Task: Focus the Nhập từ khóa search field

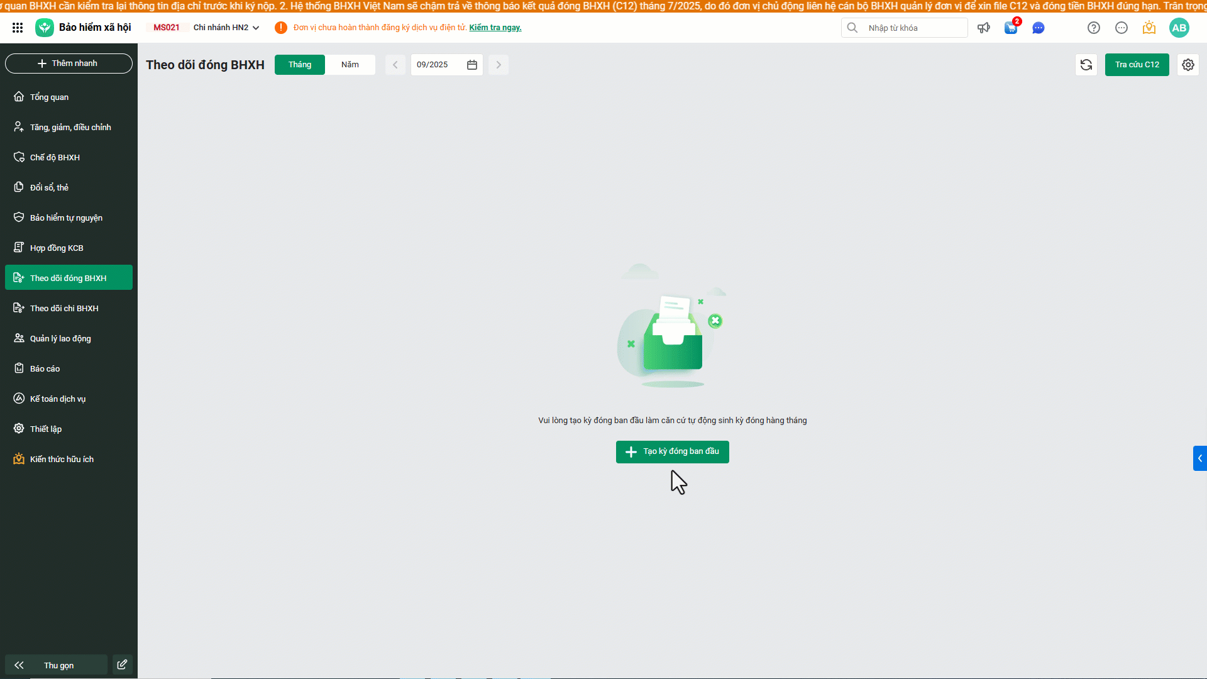Action: (x=912, y=28)
